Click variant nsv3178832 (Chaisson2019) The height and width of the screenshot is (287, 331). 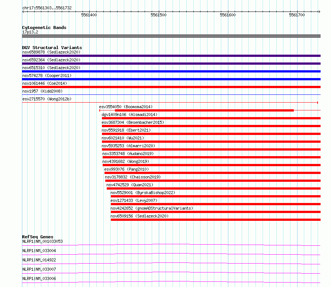click(x=133, y=177)
